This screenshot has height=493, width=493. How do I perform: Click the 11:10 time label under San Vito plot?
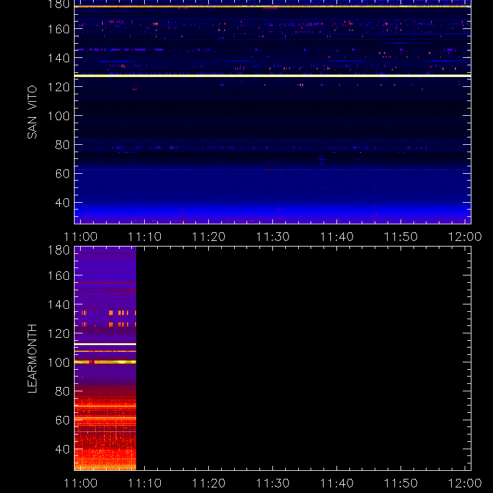pos(145,237)
